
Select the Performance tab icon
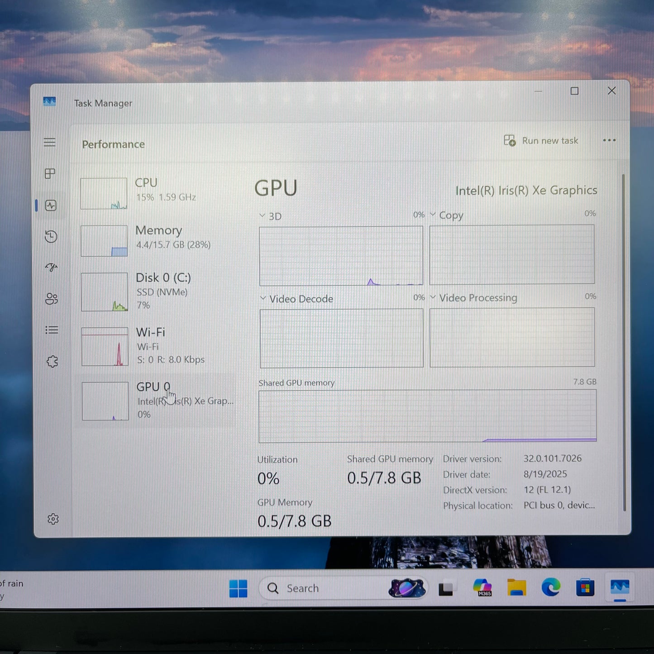[x=50, y=205]
